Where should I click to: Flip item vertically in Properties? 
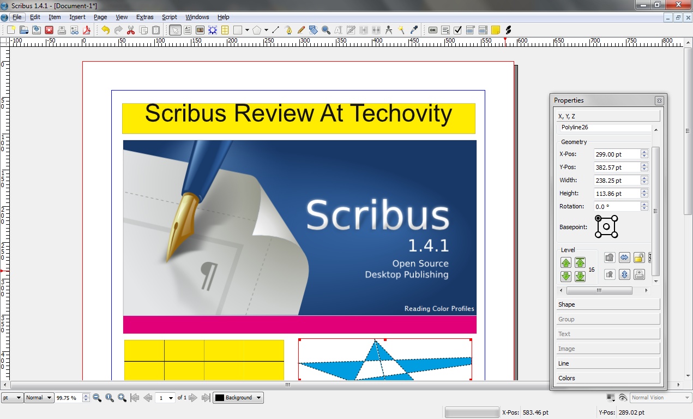pos(625,274)
